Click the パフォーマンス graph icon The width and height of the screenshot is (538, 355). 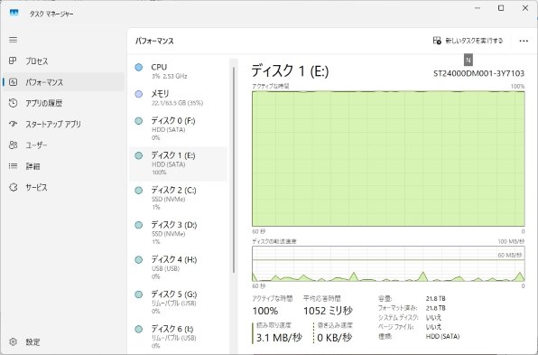[x=13, y=82]
